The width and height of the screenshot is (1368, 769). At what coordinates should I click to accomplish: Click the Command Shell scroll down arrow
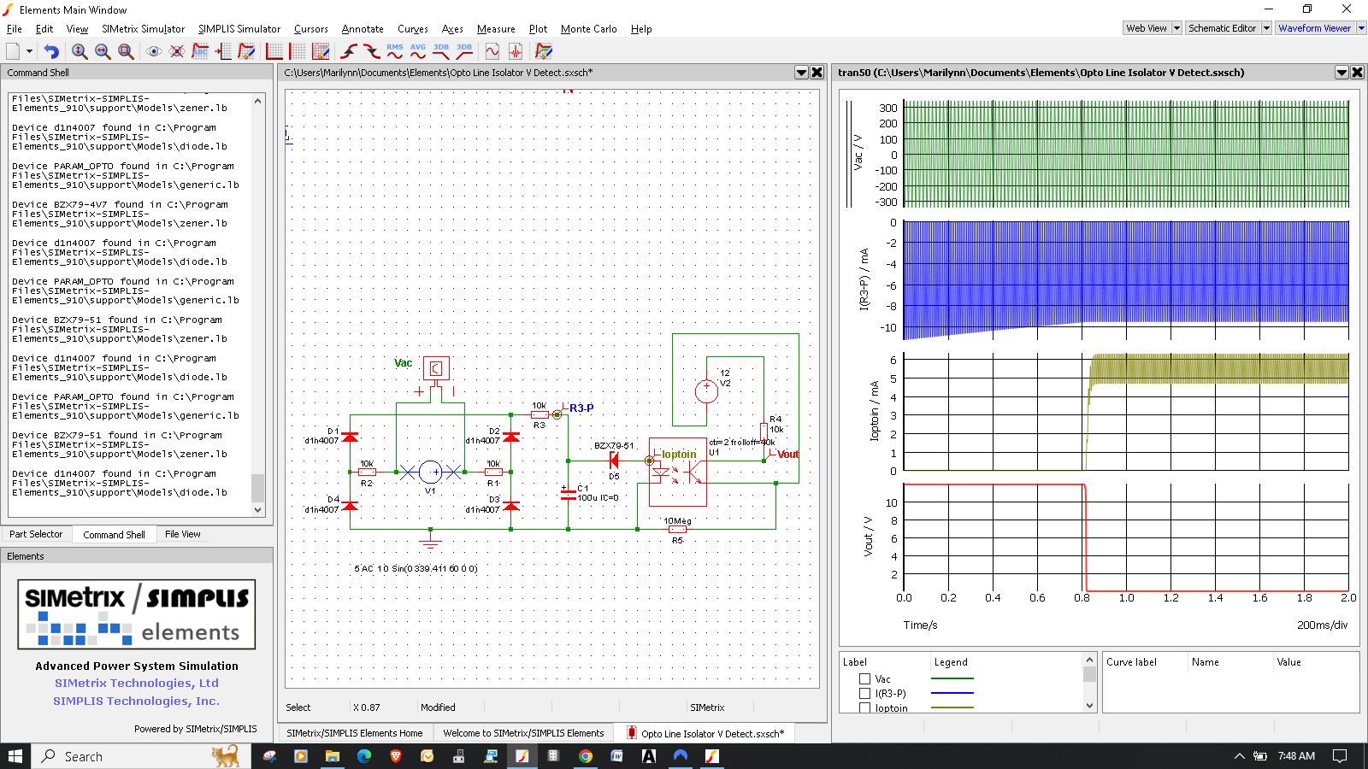[x=257, y=510]
